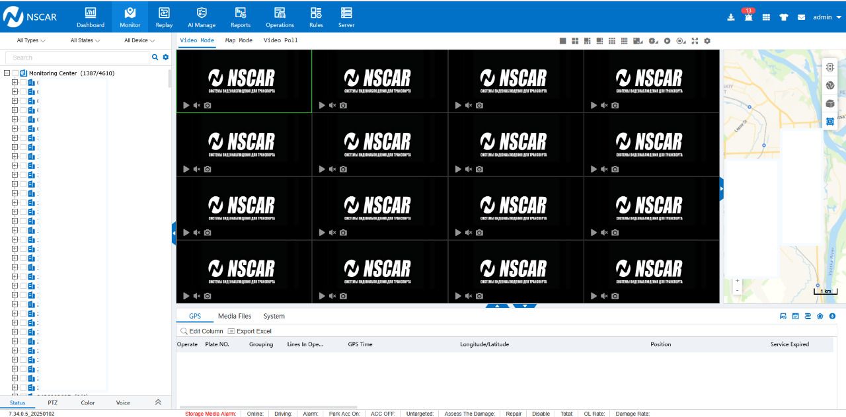Open the All States dropdown

[85, 40]
